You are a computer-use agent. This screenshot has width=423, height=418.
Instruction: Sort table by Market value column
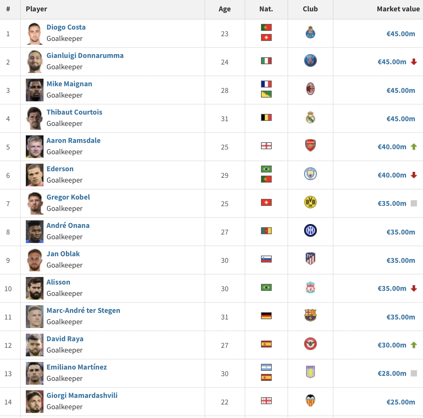tap(398, 9)
